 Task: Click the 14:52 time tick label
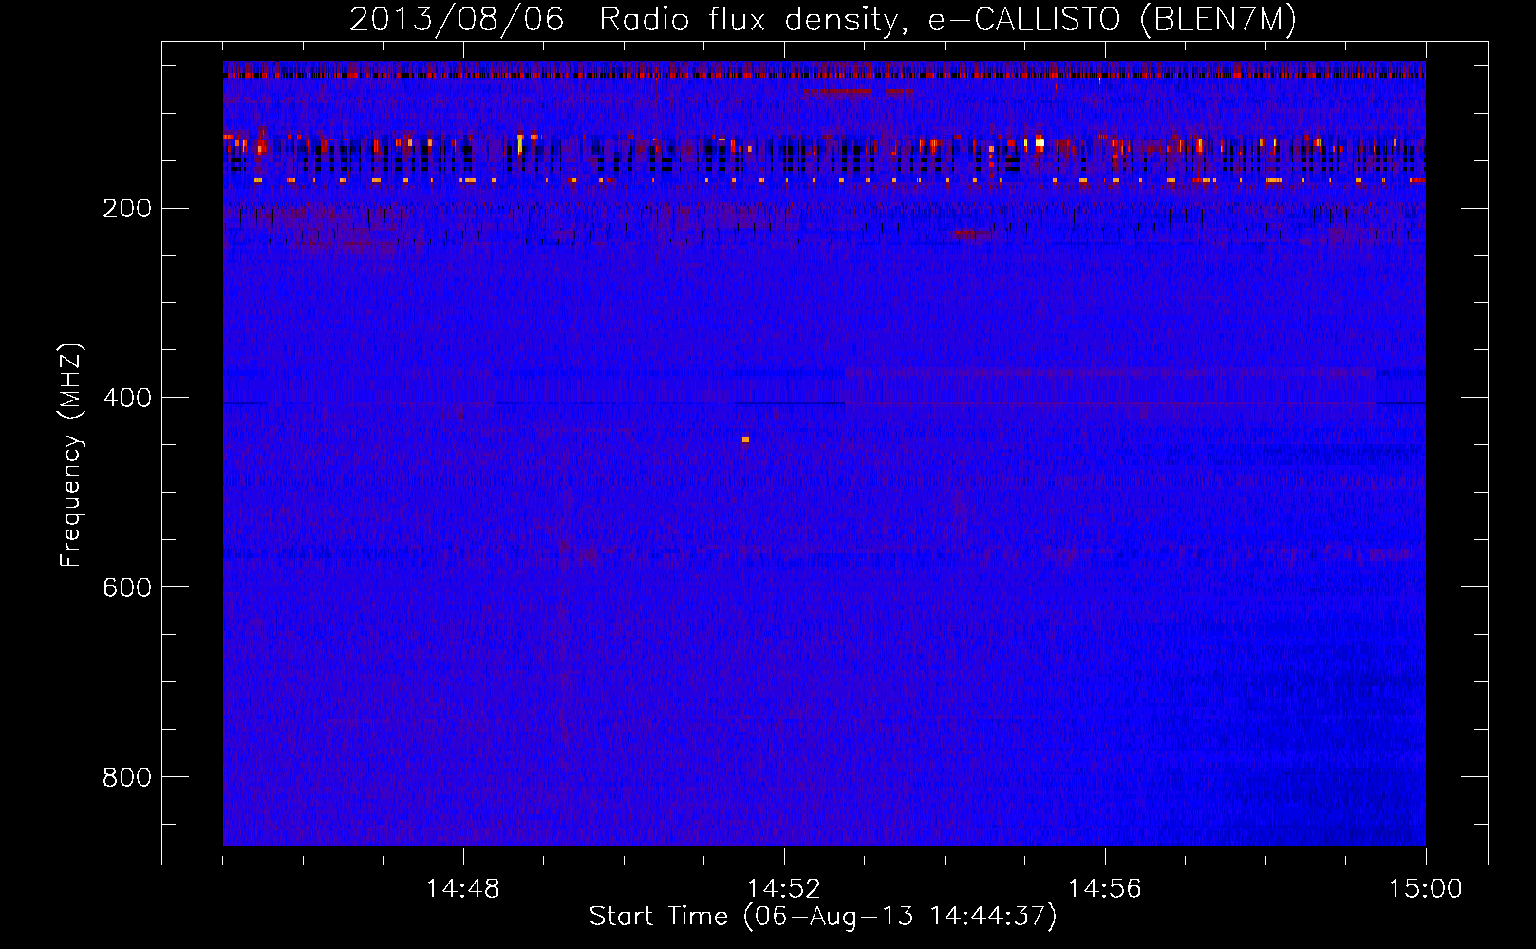(x=784, y=889)
